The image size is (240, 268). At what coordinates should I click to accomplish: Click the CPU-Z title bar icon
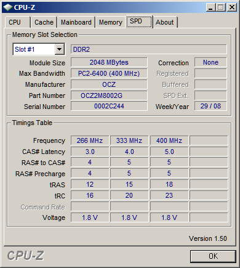tap(8, 7)
